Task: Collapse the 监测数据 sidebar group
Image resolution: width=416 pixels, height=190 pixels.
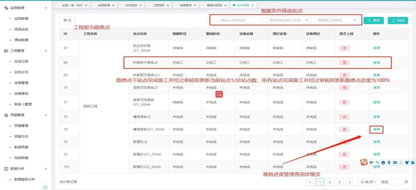Action: click(46, 8)
